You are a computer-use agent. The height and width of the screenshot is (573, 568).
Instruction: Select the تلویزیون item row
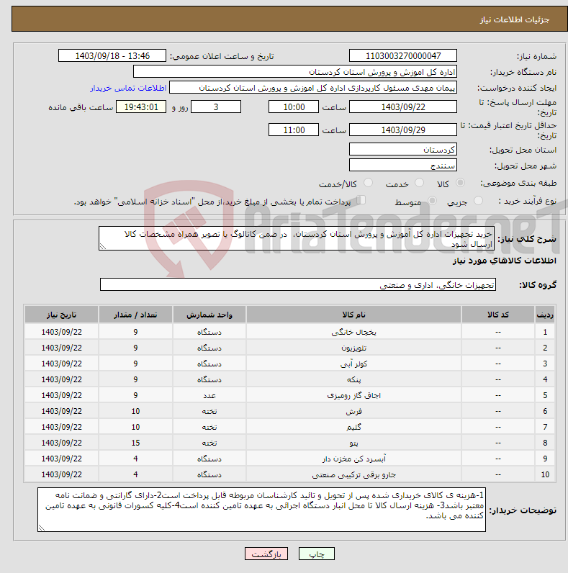(289, 348)
